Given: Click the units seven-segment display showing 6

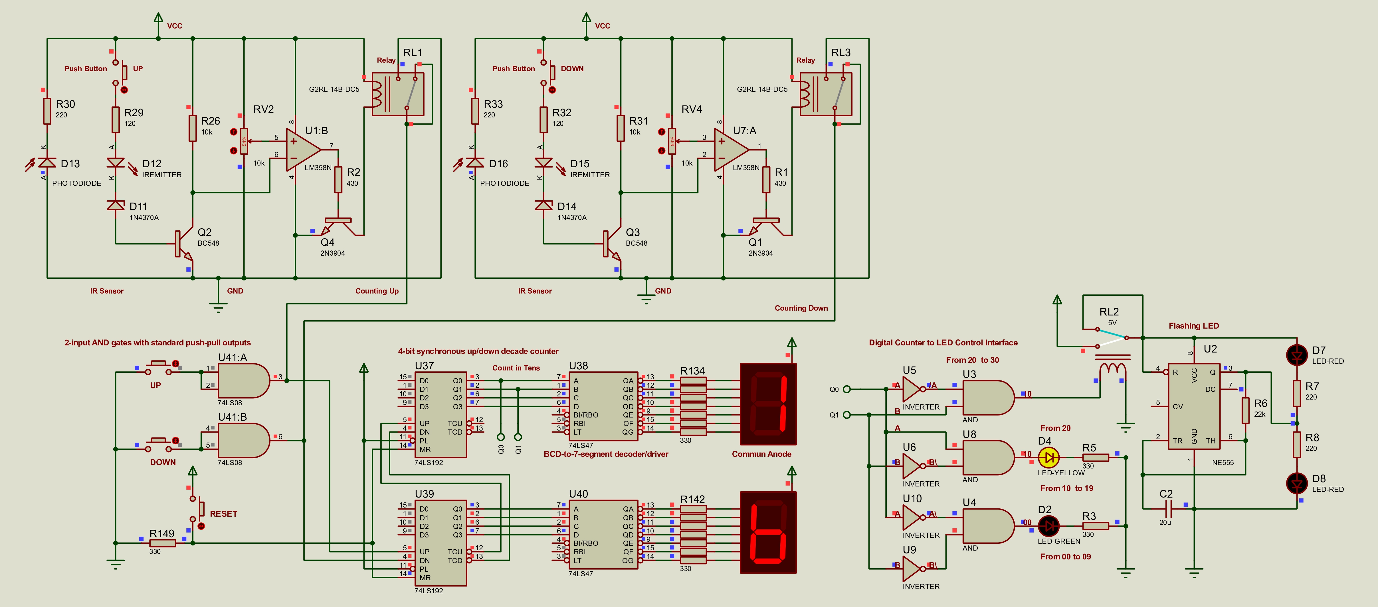Looking at the screenshot, I should (768, 532).
